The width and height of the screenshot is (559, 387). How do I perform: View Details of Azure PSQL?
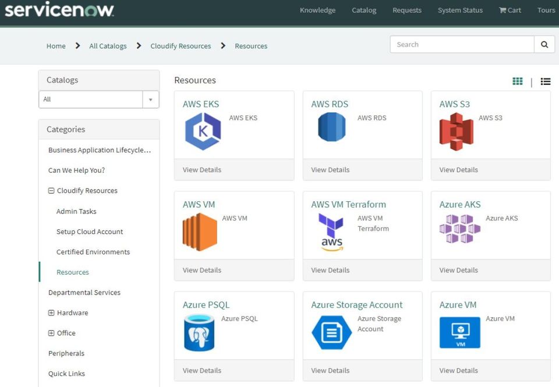202,371
